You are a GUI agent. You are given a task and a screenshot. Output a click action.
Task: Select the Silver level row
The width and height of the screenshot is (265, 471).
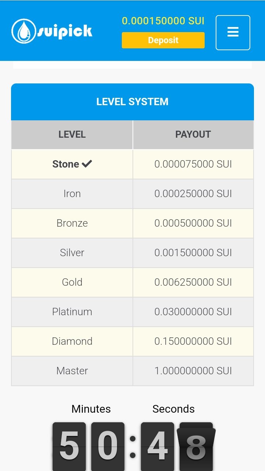[x=72, y=252]
